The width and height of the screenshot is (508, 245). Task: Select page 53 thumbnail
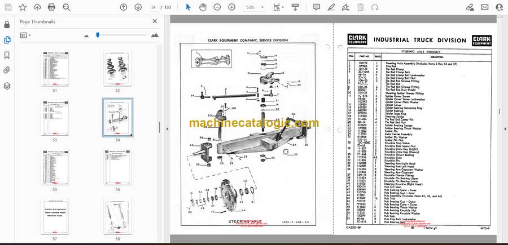coord(55,118)
